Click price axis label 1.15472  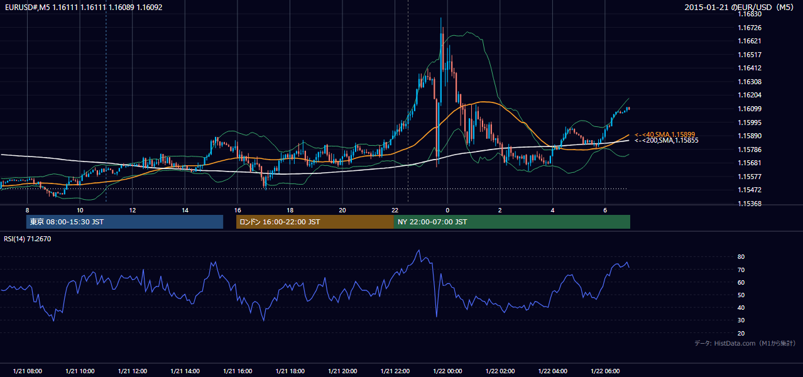pyautogui.click(x=750, y=190)
